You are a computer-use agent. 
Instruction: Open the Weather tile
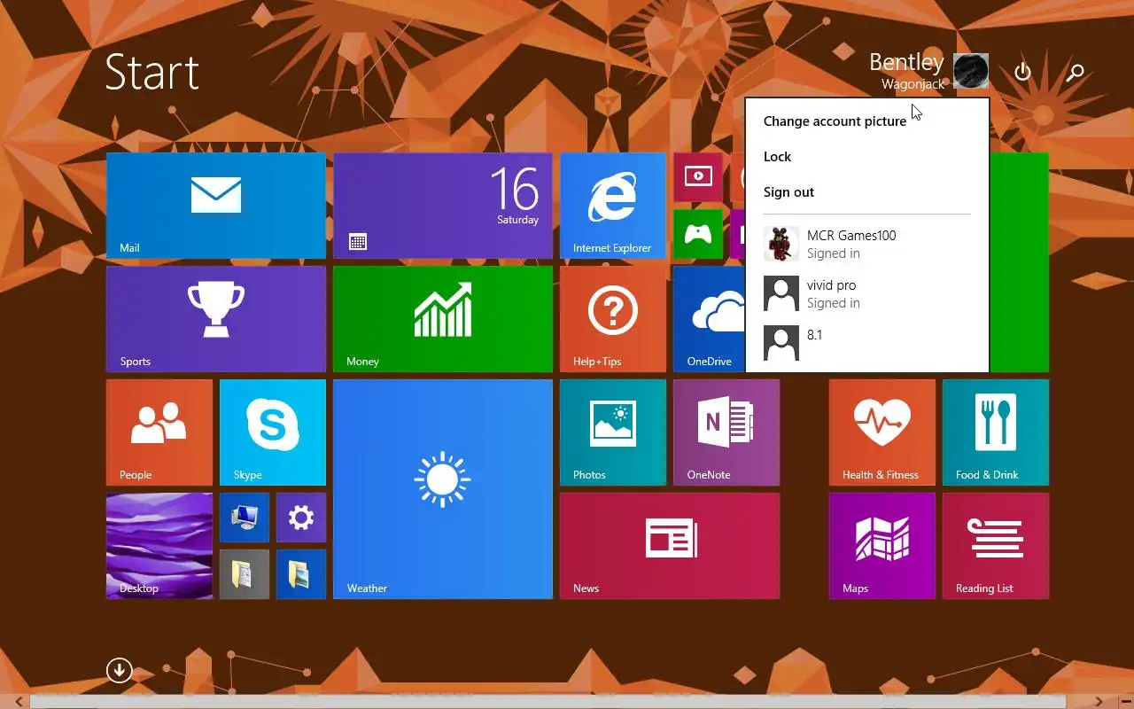pyautogui.click(x=443, y=489)
